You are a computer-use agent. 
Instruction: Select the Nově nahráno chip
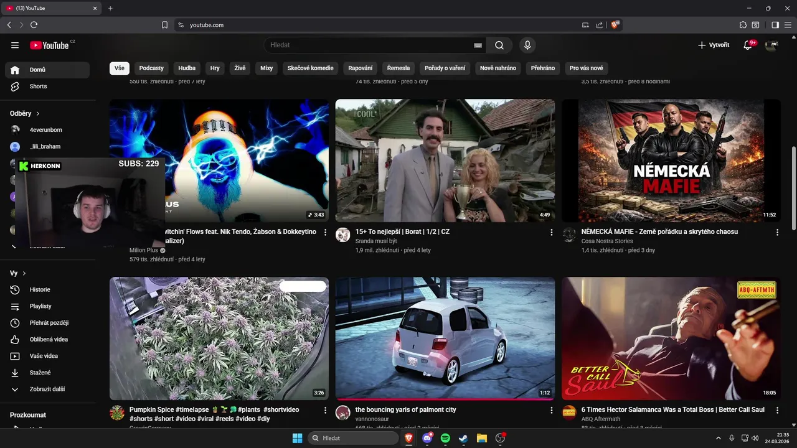click(498, 68)
